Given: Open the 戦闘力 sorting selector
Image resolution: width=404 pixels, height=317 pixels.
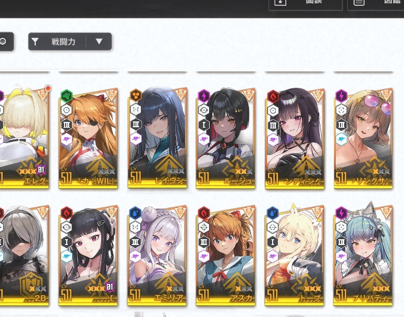Looking at the screenshot, I should (x=70, y=42).
